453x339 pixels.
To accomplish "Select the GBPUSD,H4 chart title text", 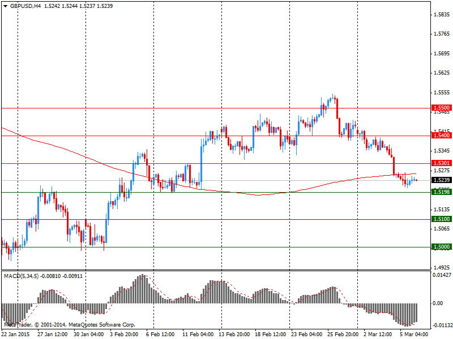I will coord(25,6).
